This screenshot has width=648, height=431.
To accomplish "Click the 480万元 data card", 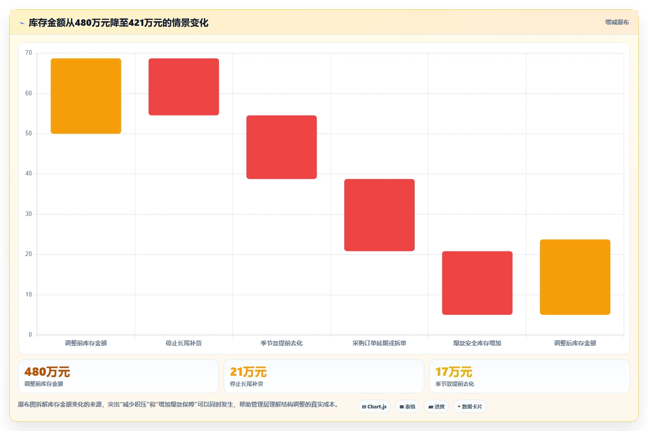I will click(118, 376).
